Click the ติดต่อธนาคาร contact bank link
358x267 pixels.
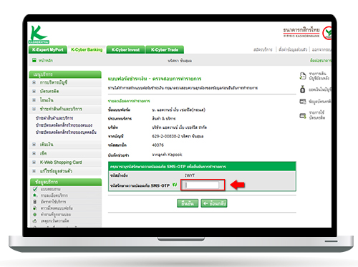point(321,60)
